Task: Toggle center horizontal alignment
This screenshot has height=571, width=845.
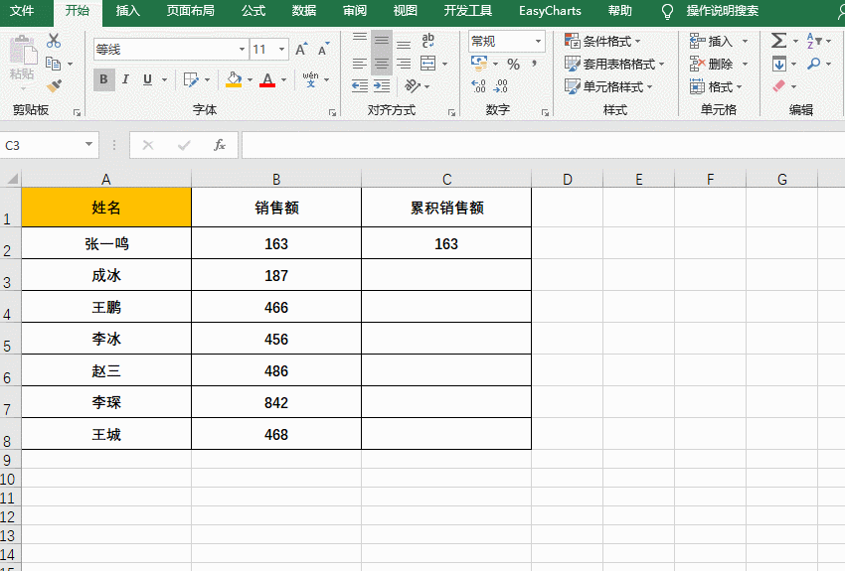Action: click(x=382, y=64)
